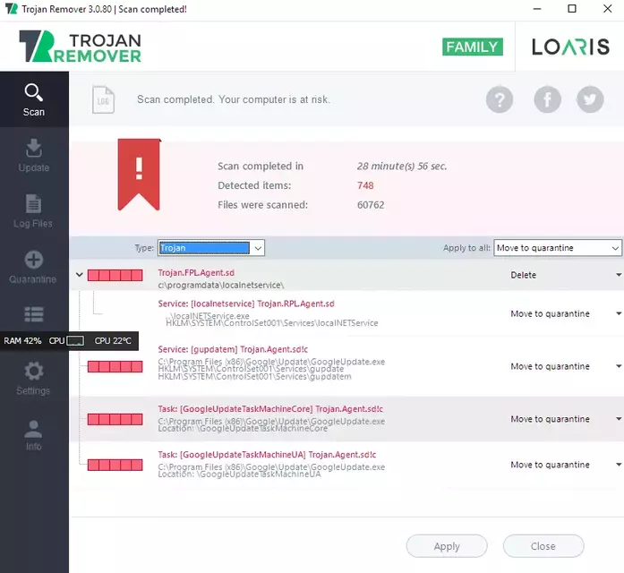
Task: Open the Twitter bird icon
Action: pyautogui.click(x=590, y=99)
